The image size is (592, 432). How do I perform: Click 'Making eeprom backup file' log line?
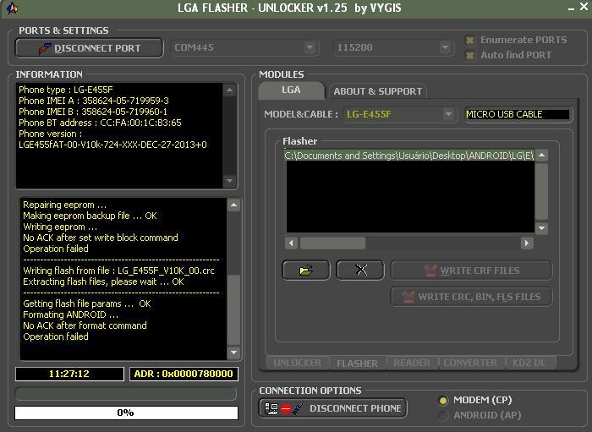(x=90, y=216)
